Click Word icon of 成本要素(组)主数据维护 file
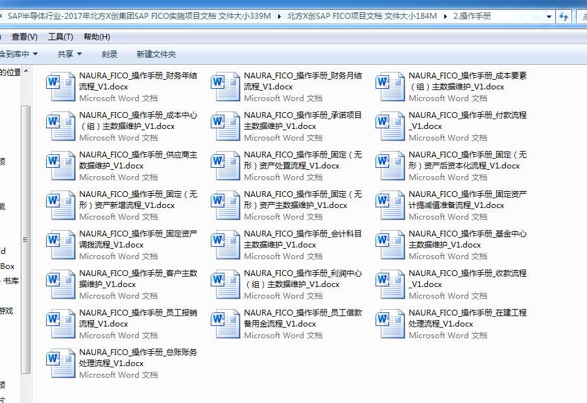 coord(390,87)
